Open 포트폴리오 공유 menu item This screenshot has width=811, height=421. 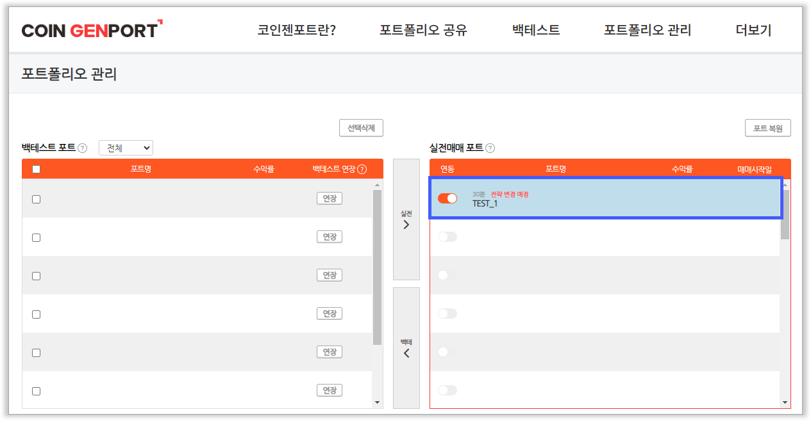423,30
